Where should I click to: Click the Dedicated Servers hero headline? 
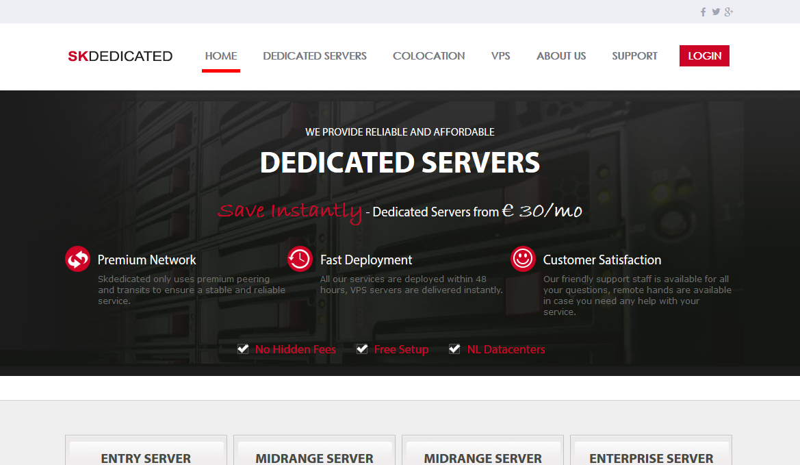(x=400, y=163)
